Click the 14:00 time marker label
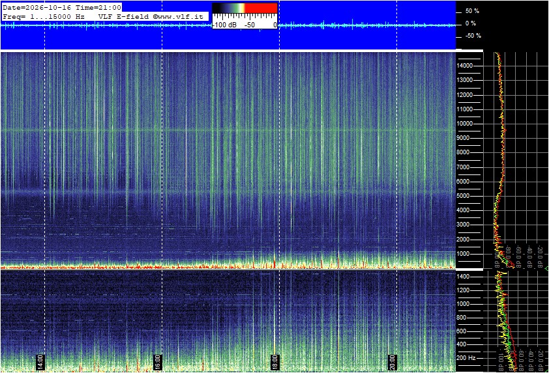This screenshot has height=373, width=549. coord(40,362)
